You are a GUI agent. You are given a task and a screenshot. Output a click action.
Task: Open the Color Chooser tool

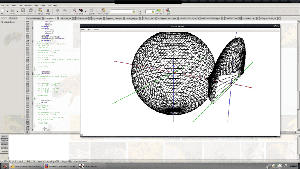point(104,11)
